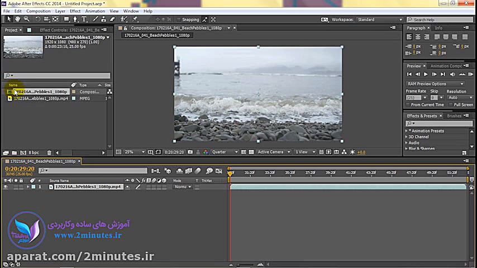Open the Layer menu

[60, 11]
